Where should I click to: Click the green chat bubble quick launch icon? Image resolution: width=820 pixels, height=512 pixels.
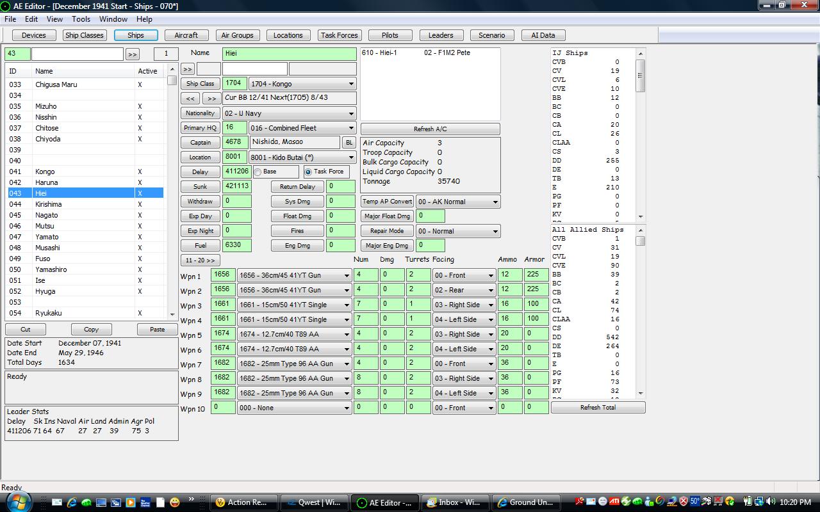(86, 502)
